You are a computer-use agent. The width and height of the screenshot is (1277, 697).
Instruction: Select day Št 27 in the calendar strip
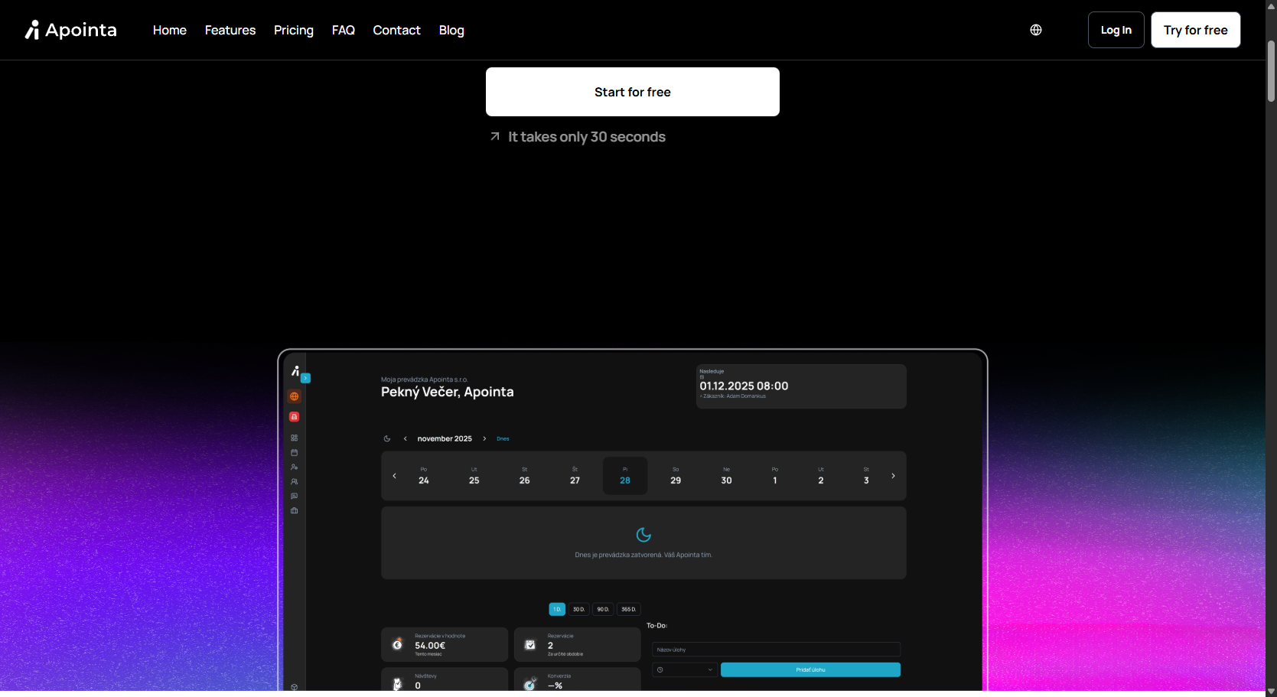(x=575, y=476)
